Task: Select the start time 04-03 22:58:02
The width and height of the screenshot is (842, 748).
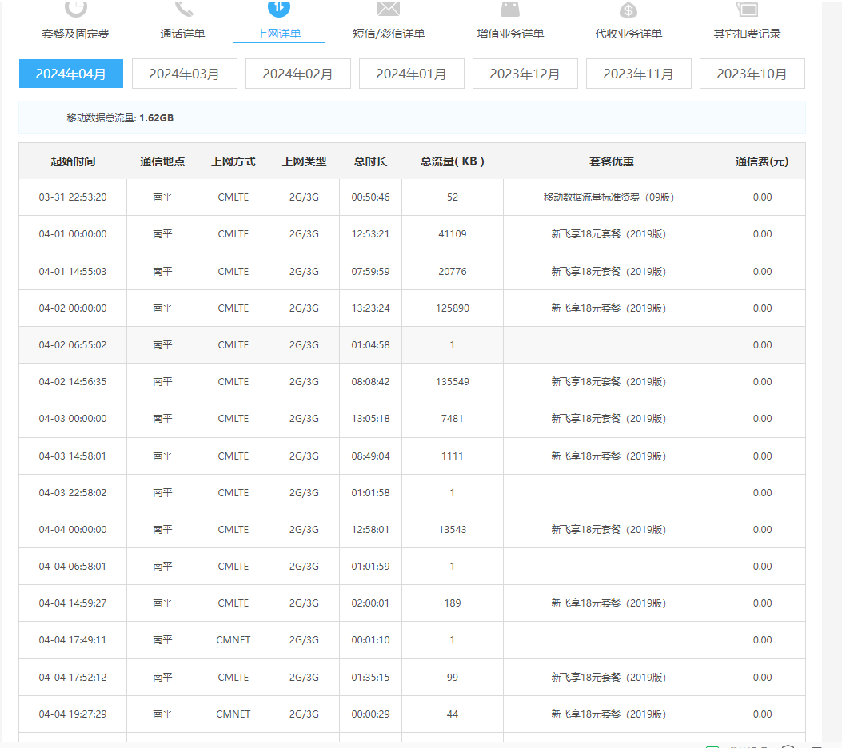Action: tap(73, 492)
